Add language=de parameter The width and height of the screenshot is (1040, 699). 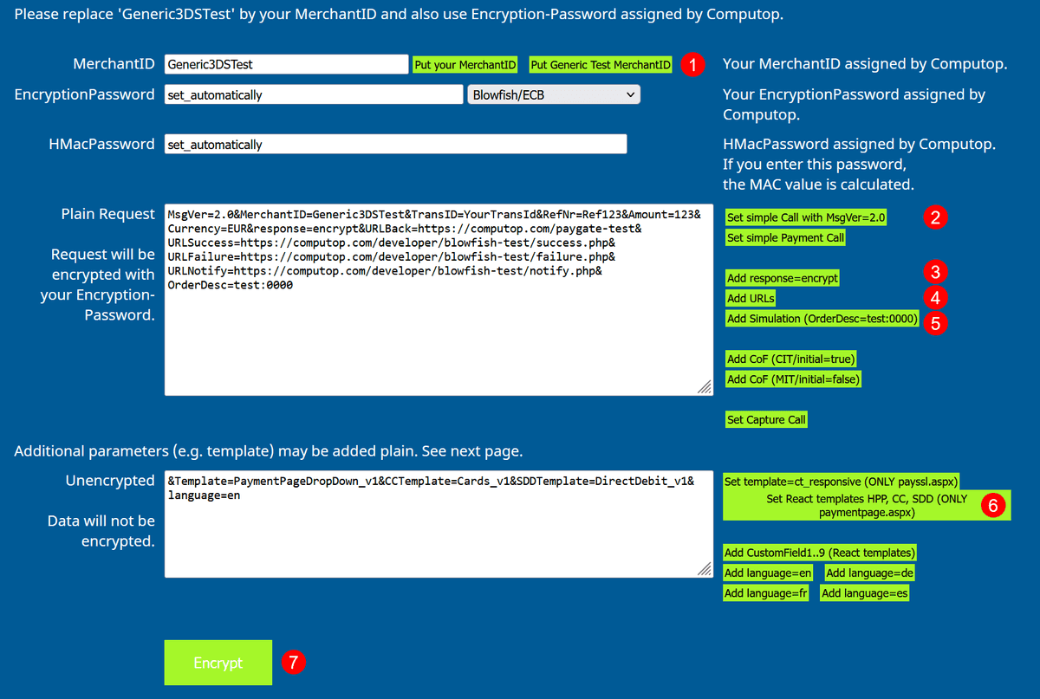869,573
